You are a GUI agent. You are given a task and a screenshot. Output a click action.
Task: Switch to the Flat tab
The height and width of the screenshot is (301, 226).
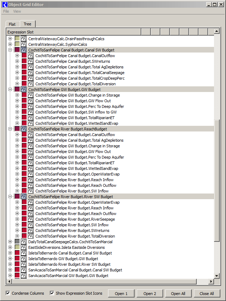click(12, 24)
